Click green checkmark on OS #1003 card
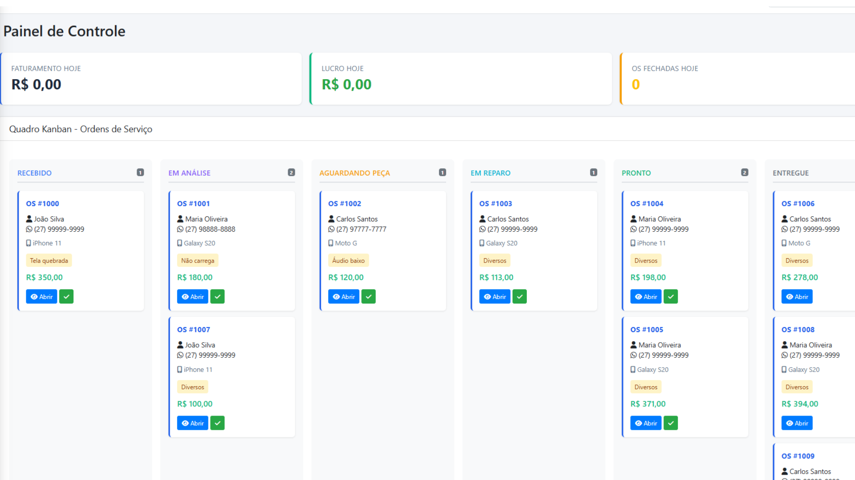This screenshot has width=855, height=480. [x=519, y=296]
